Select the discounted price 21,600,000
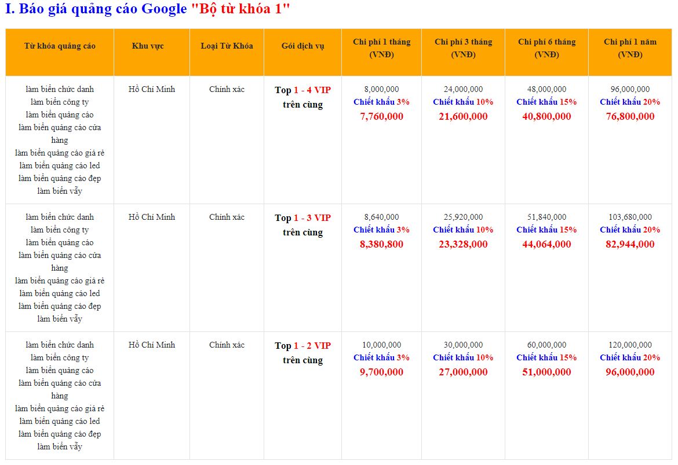Viewport: 678px width, 465px height. 463,116
